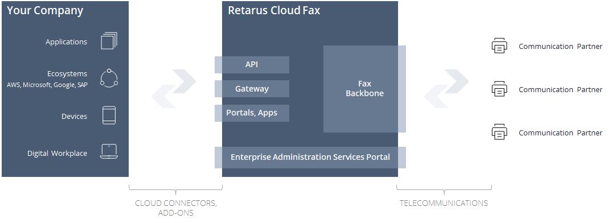Image resolution: width=615 pixels, height=223 pixels.
Task: Click the bottom Communication Partner fax icon
Action: (x=499, y=132)
